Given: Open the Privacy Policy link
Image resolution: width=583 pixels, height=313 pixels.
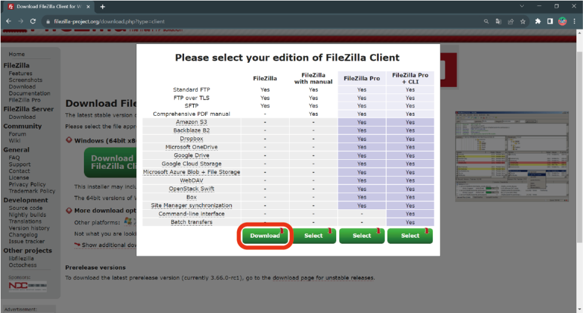Looking at the screenshot, I should 27,185.
